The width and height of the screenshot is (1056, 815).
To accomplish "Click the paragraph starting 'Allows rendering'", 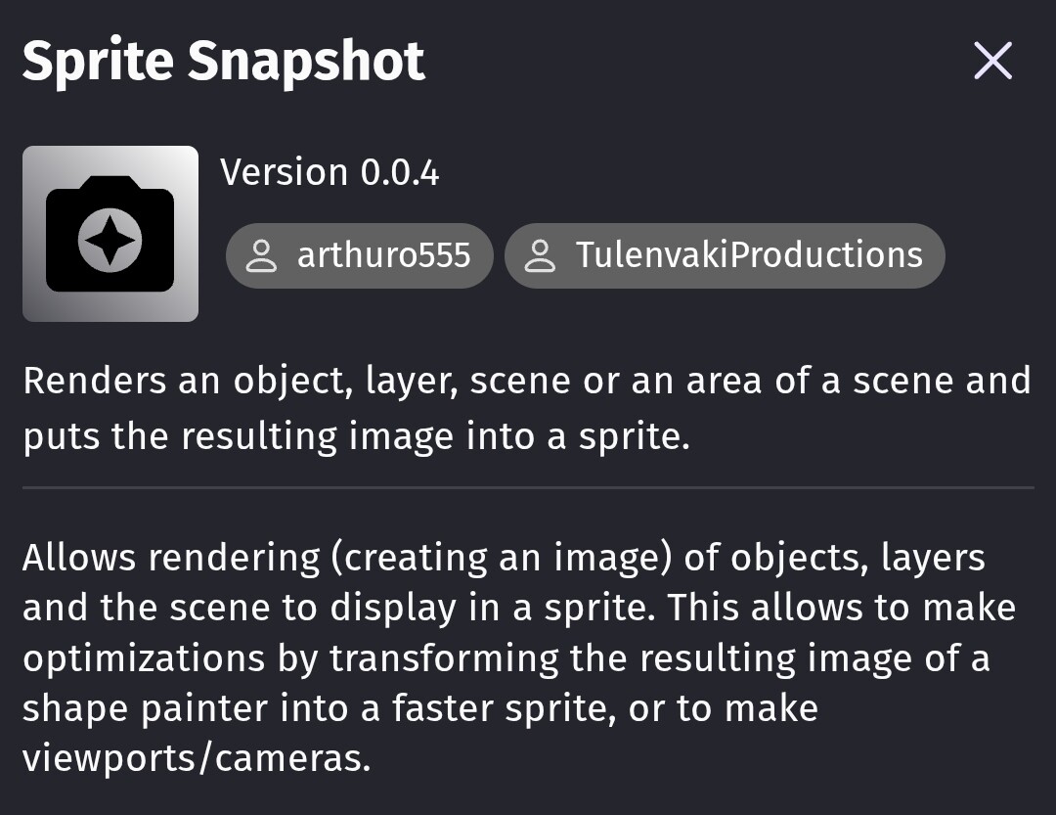I will (x=519, y=657).
